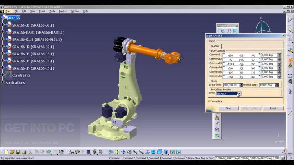This screenshot has width=294, height=165.
Task: Click the Command.4 degree value field
Action: pyautogui.click(x=269, y=68)
